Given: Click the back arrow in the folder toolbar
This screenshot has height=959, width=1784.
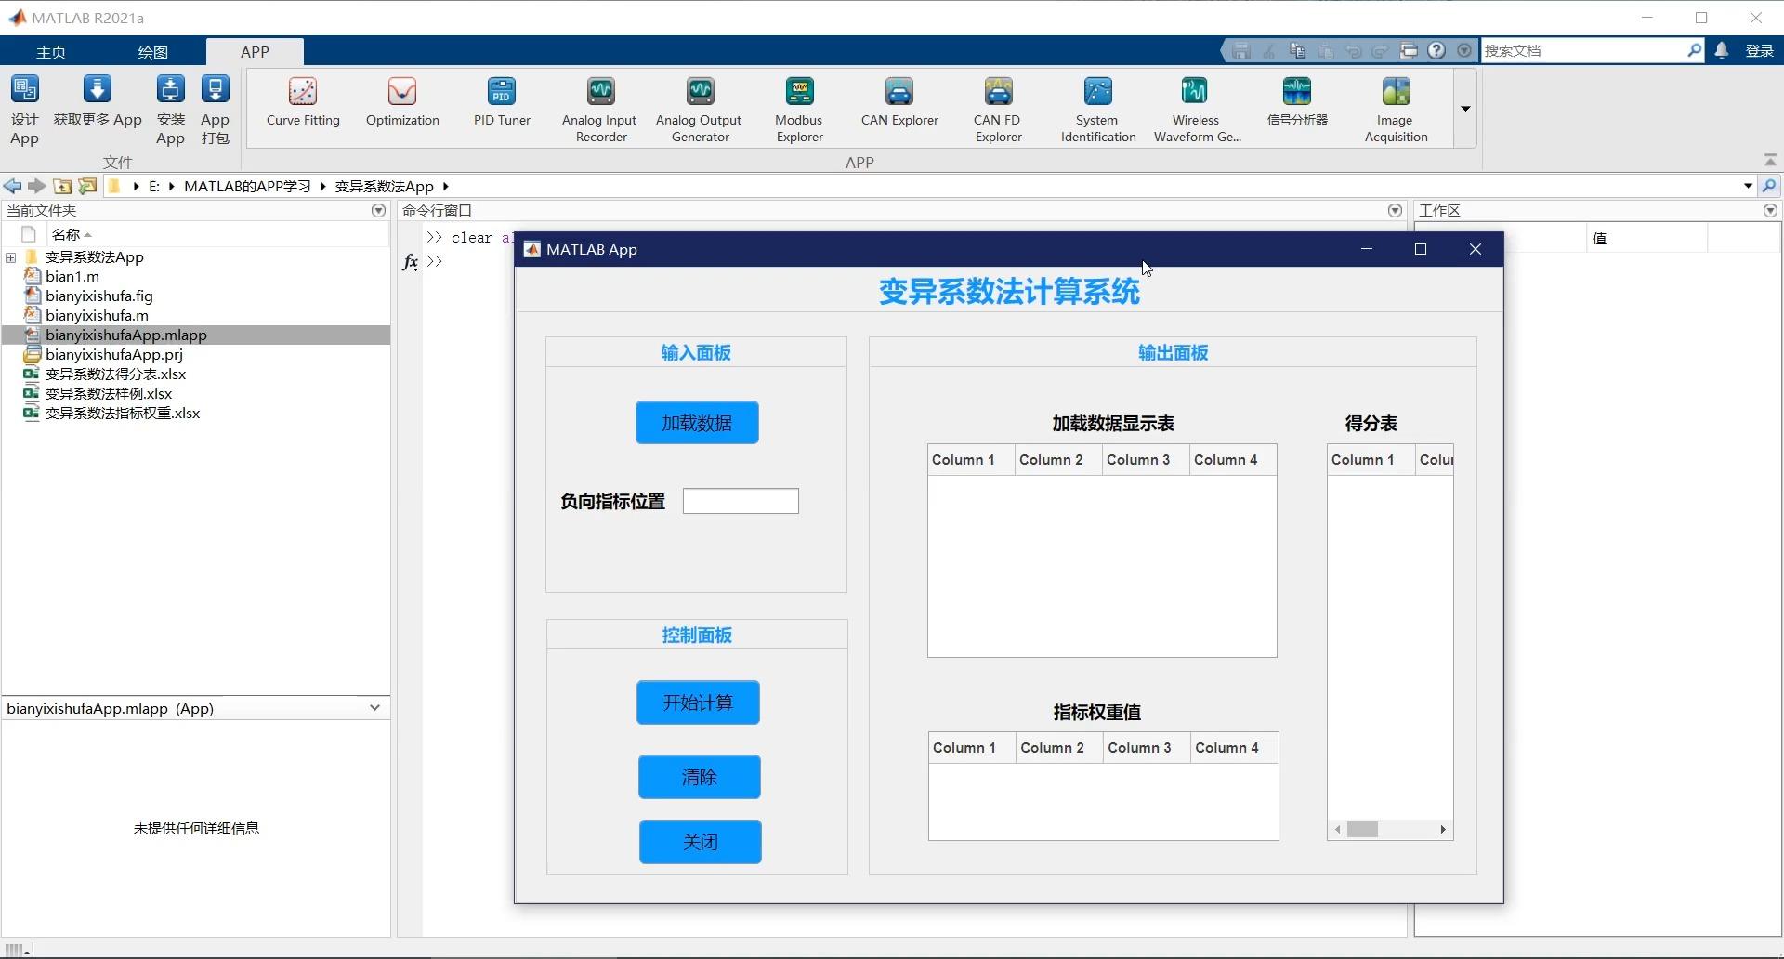Looking at the screenshot, I should [12, 186].
